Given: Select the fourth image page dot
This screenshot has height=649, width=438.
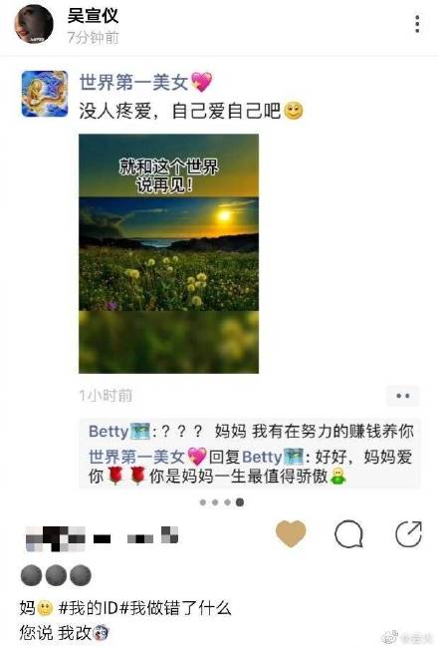Looking at the screenshot, I should coord(240,502).
